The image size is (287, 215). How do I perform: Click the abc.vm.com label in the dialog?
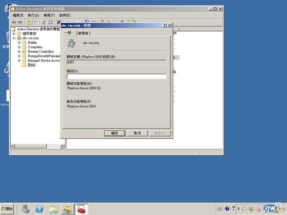coord(91,43)
